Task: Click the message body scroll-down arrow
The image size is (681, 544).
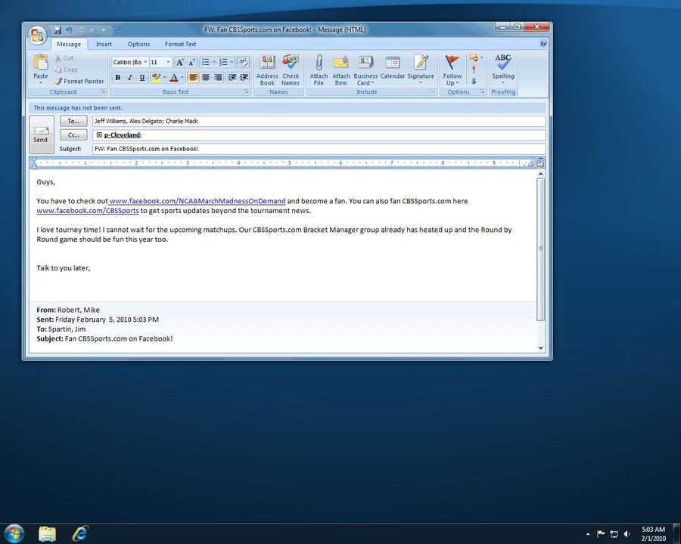Action: 541,348
